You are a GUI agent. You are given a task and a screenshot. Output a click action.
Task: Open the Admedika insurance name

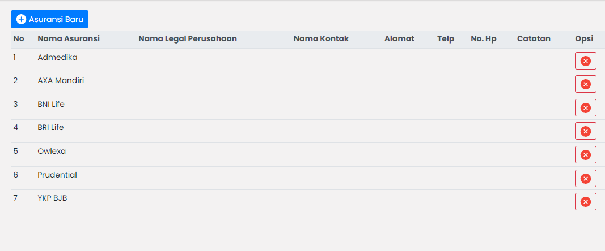click(57, 57)
